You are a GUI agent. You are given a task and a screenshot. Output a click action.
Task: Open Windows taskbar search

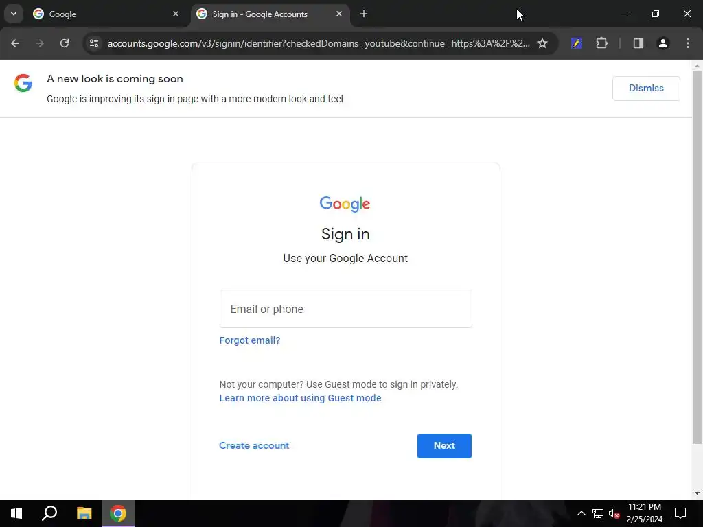[49, 513]
